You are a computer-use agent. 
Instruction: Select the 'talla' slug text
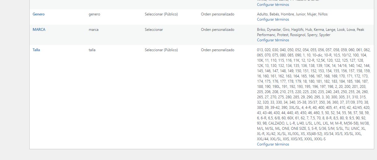pos(92,50)
